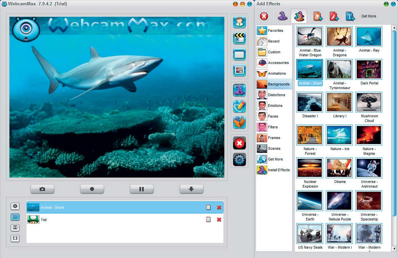Remove the Animal - Shark effect from list
The height and width of the screenshot is (258, 398).
click(x=219, y=207)
